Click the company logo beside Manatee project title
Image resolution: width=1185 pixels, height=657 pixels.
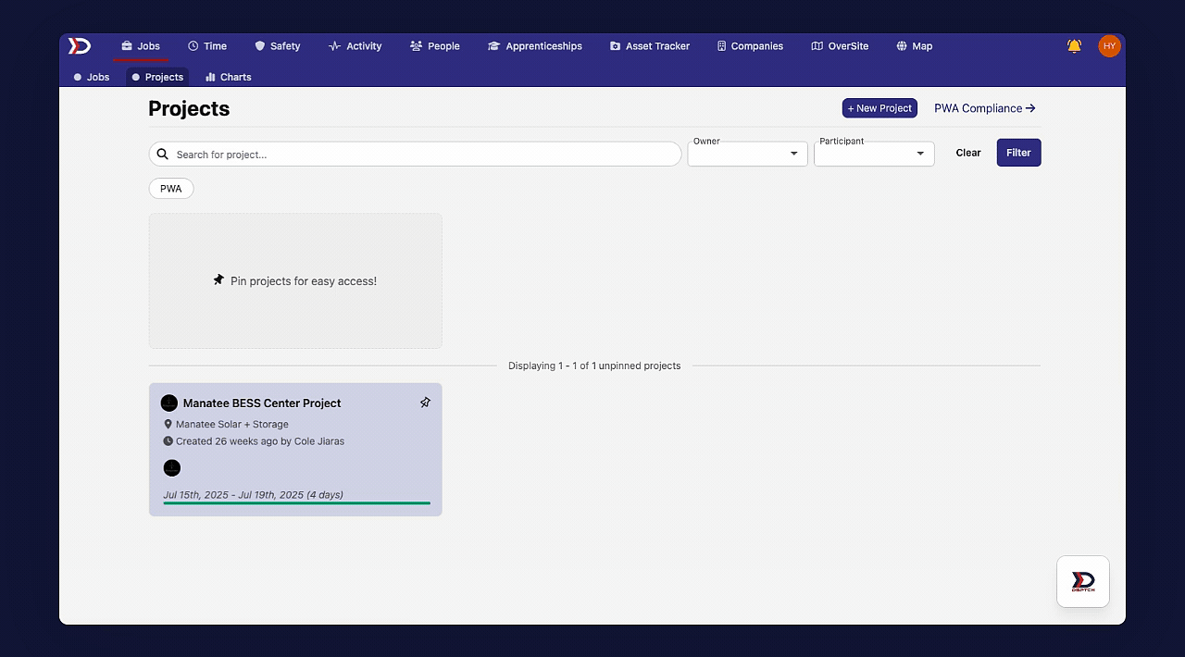pyautogui.click(x=169, y=403)
